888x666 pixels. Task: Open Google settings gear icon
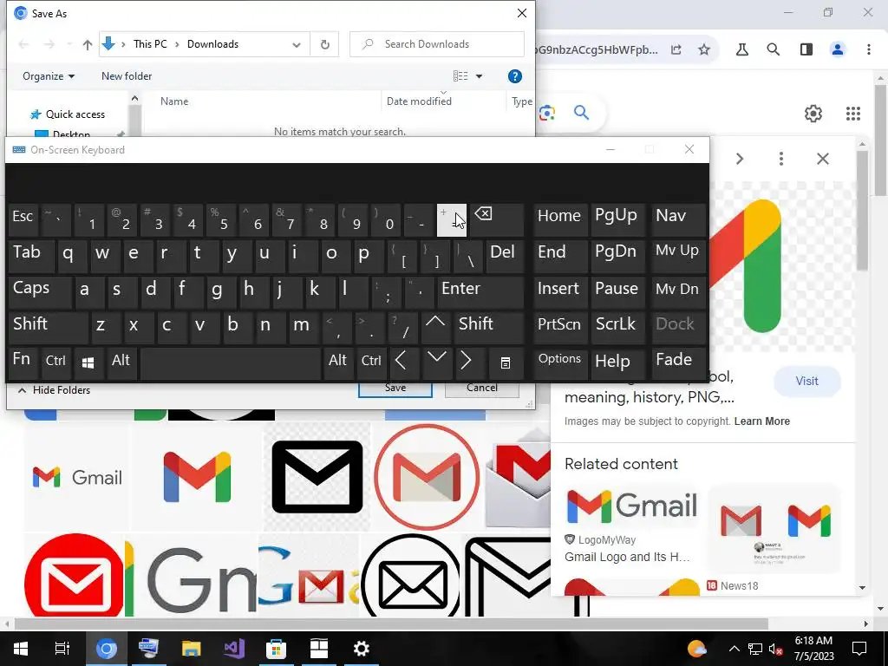[813, 114]
